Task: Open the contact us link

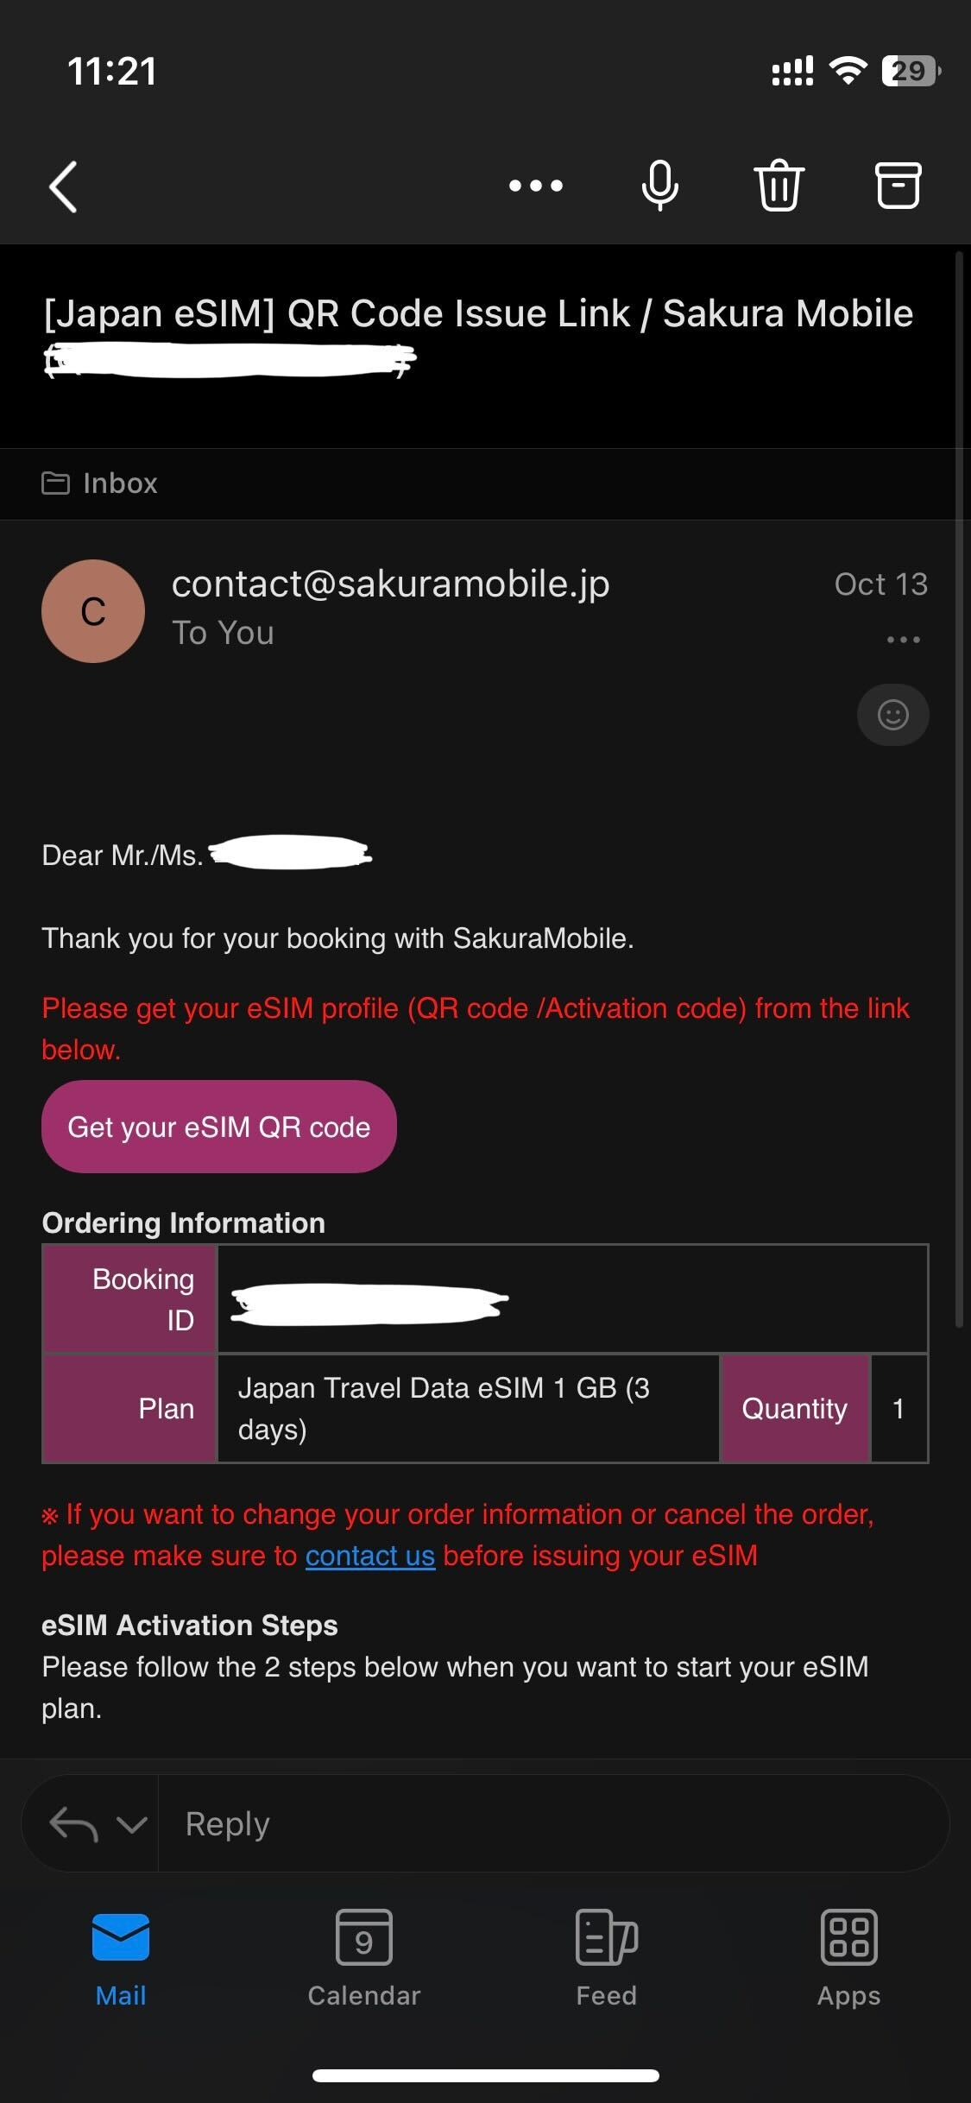Action: pos(370,1556)
